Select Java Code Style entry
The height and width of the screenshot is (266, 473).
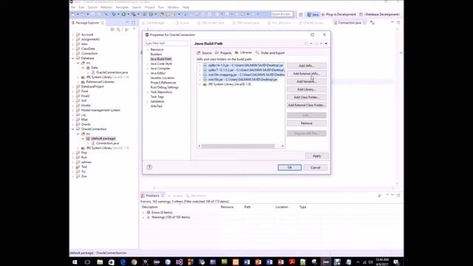(161, 64)
